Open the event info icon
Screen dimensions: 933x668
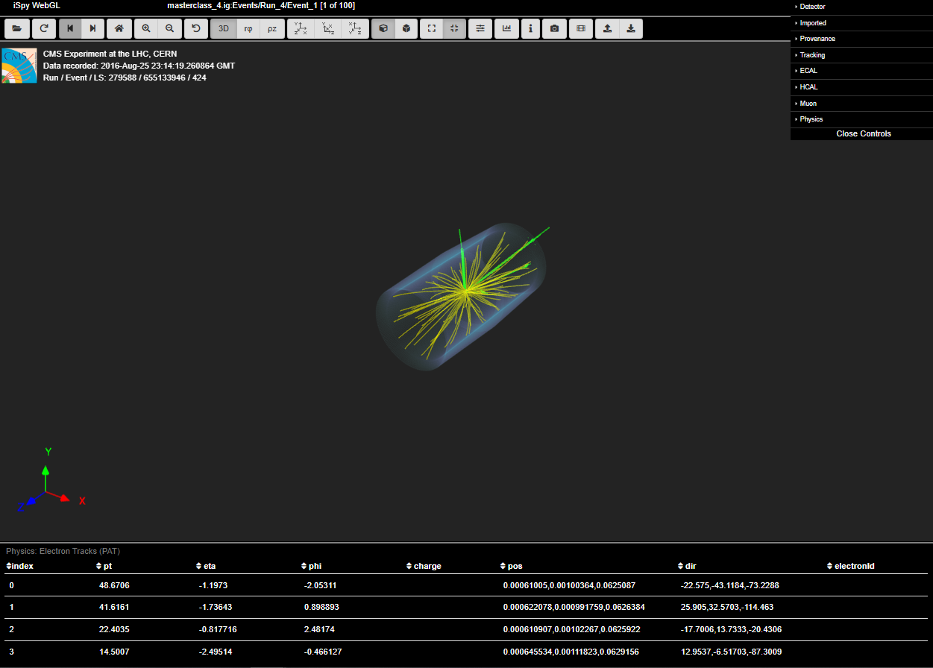pos(530,28)
